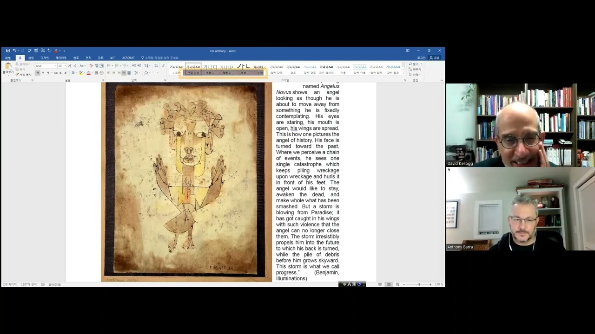Open the 선택 (Select) dropdown

pos(415,74)
